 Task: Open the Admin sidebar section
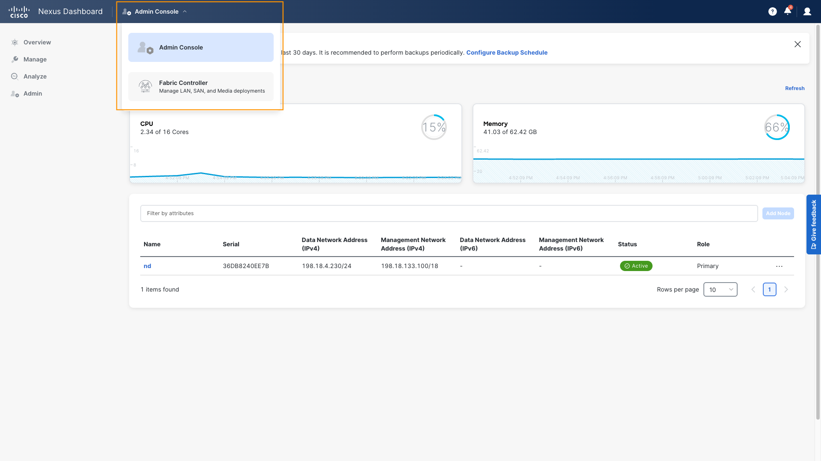coord(33,93)
